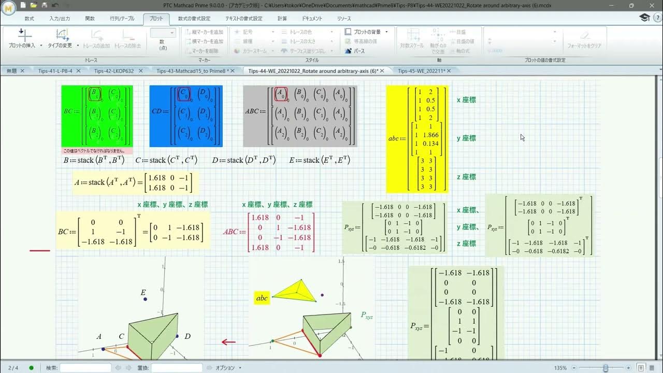Click the search next arrow in status bar
663x373 pixels.
coord(128,368)
